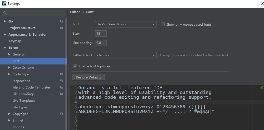Open Images settings page
This screenshot has width=264, height=130.
[x=18, y=127]
